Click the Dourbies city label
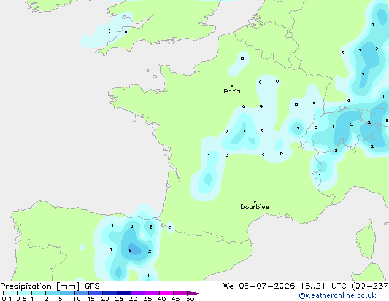Image resolution: width=389 pixels, height=301 pixels. [x=255, y=206]
